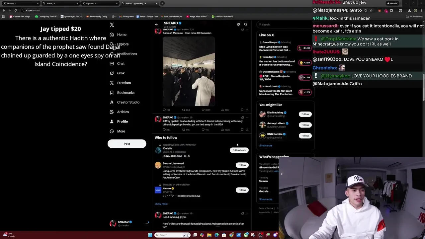The height and width of the screenshot is (239, 425).
Task: Click the X logo in sidebar
Action: 112,25
